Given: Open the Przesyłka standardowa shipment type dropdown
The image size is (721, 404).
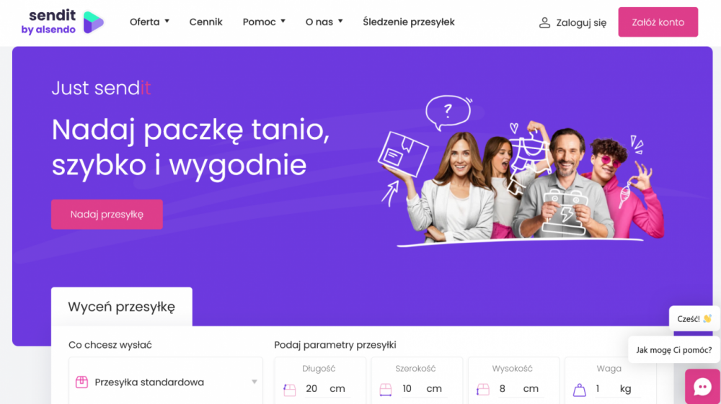Looking at the screenshot, I should [166, 382].
